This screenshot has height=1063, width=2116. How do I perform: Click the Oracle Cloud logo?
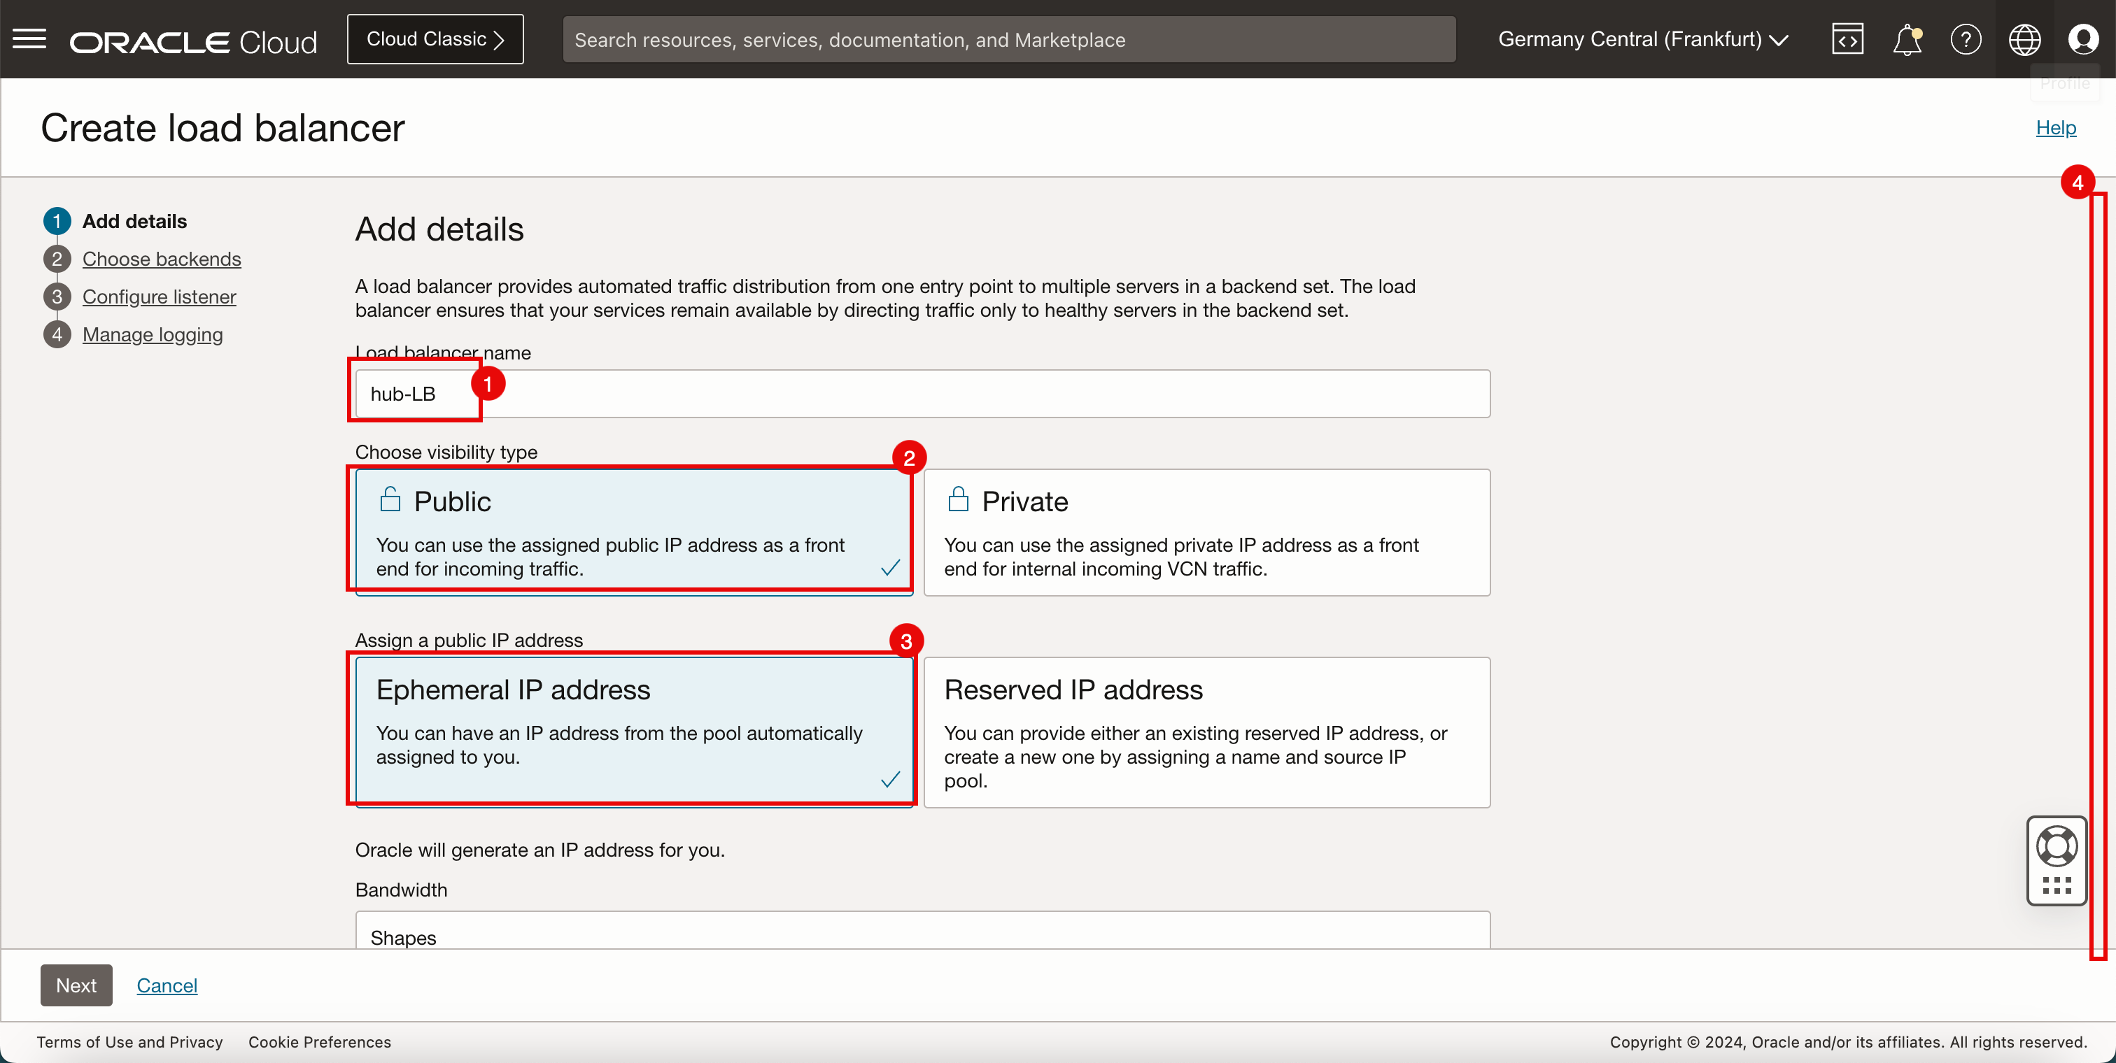coord(194,41)
